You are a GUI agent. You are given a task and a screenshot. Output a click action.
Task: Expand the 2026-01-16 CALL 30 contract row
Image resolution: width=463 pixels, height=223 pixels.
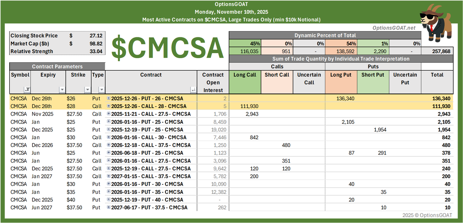click(109, 137)
